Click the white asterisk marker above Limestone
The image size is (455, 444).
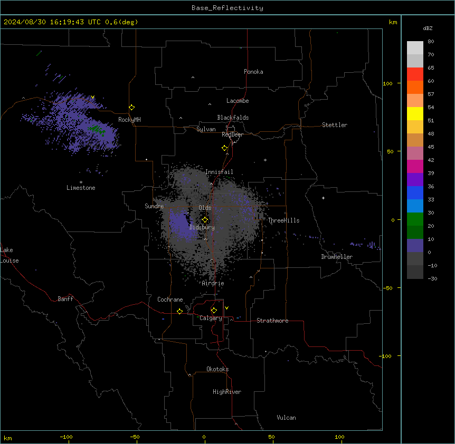[x=81, y=182]
